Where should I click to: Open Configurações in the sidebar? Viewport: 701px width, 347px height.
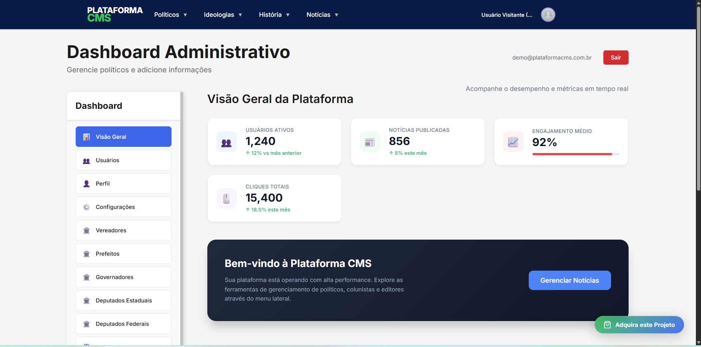pyautogui.click(x=124, y=207)
